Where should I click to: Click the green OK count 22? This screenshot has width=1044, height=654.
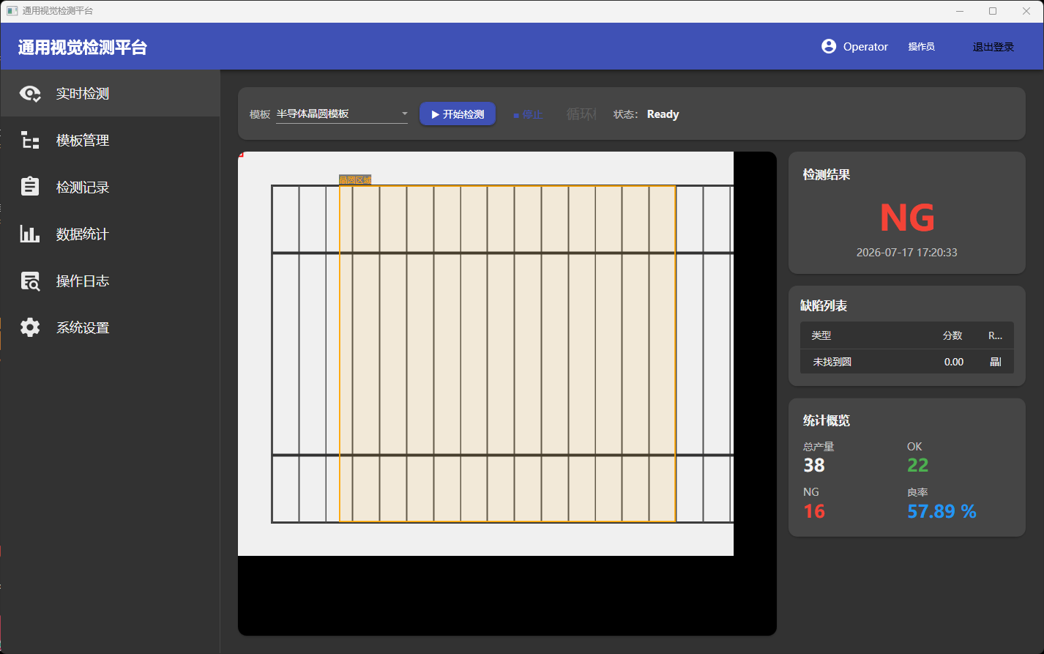click(918, 465)
